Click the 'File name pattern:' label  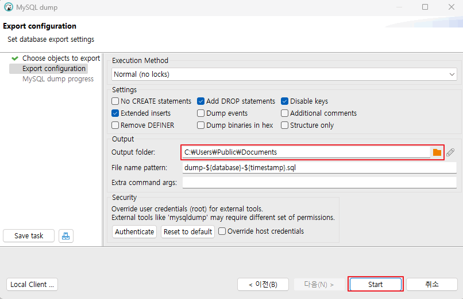(139, 168)
